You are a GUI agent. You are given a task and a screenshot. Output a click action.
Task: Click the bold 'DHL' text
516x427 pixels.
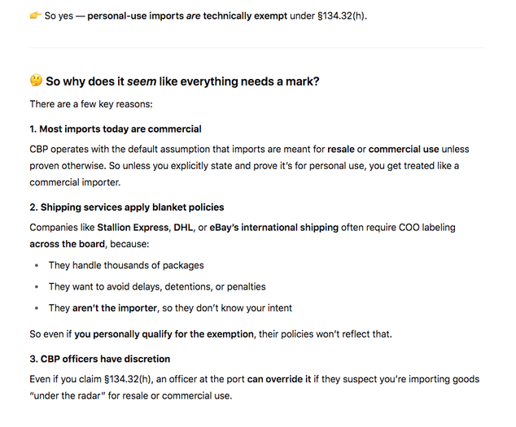click(x=183, y=227)
